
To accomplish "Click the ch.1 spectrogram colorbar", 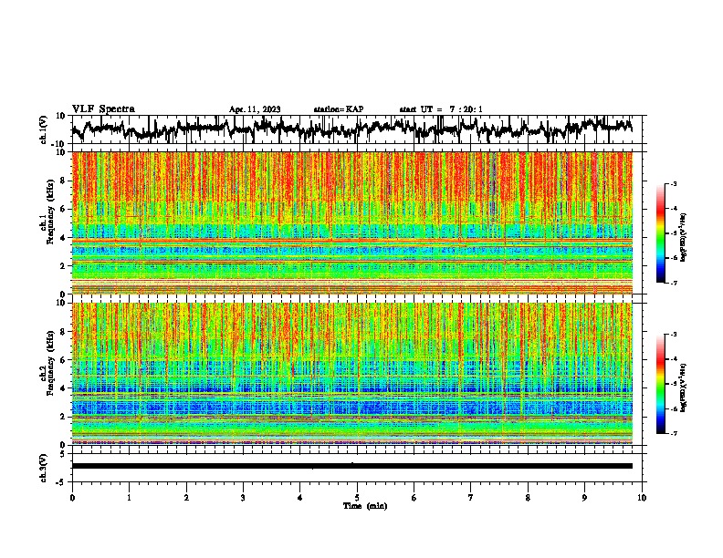I will 661,233.
